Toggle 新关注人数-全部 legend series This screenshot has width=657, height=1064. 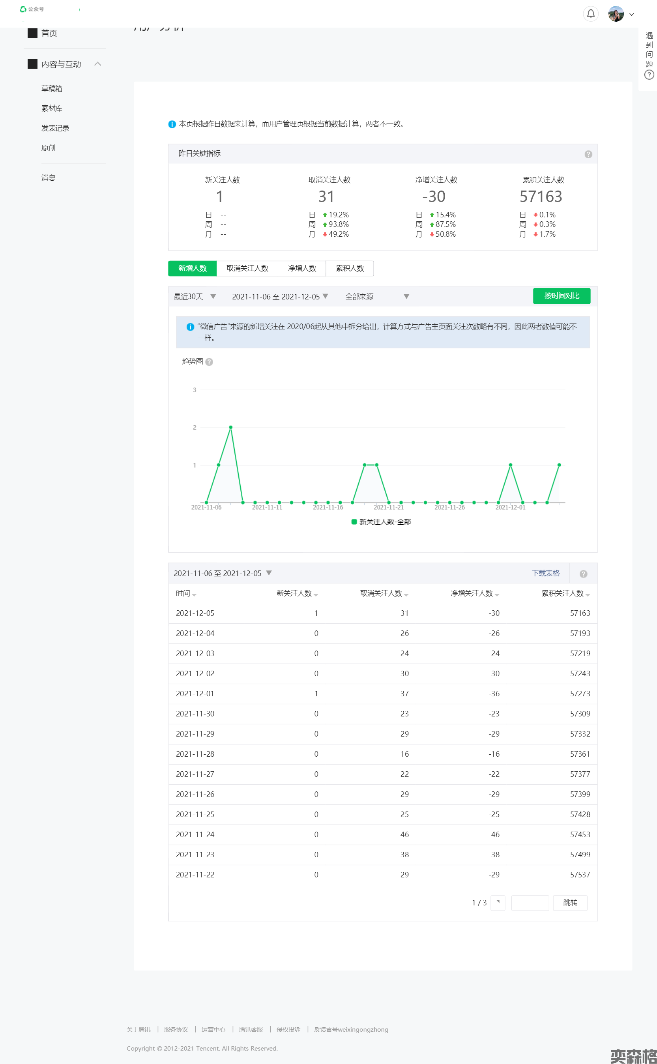(381, 522)
